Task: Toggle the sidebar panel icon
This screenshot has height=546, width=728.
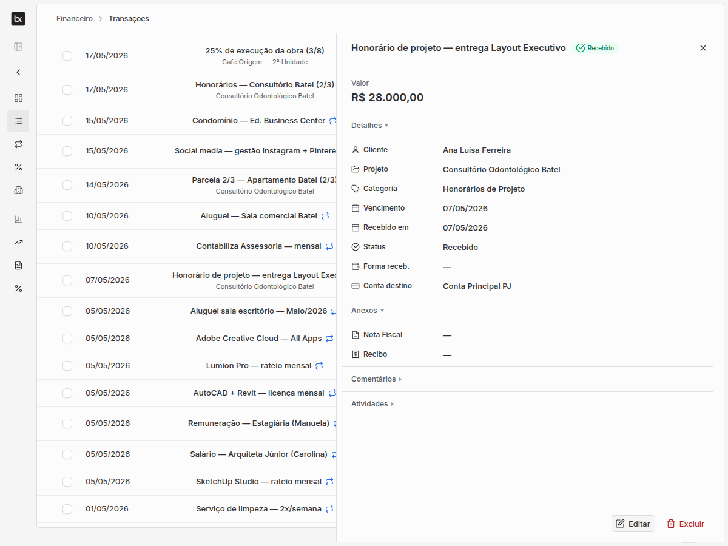Action: point(18,47)
